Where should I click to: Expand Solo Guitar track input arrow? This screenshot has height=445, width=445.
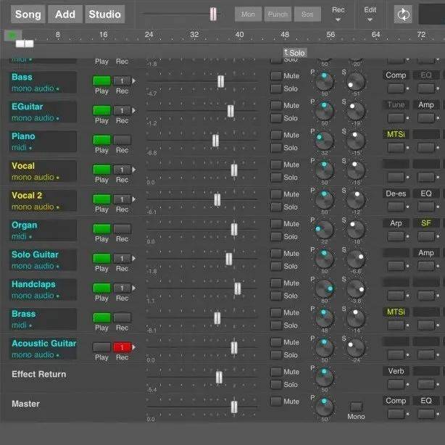[133, 259]
